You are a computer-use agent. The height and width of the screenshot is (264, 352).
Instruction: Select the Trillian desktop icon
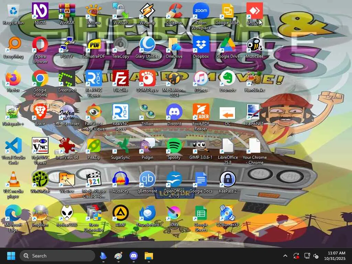click(147, 112)
